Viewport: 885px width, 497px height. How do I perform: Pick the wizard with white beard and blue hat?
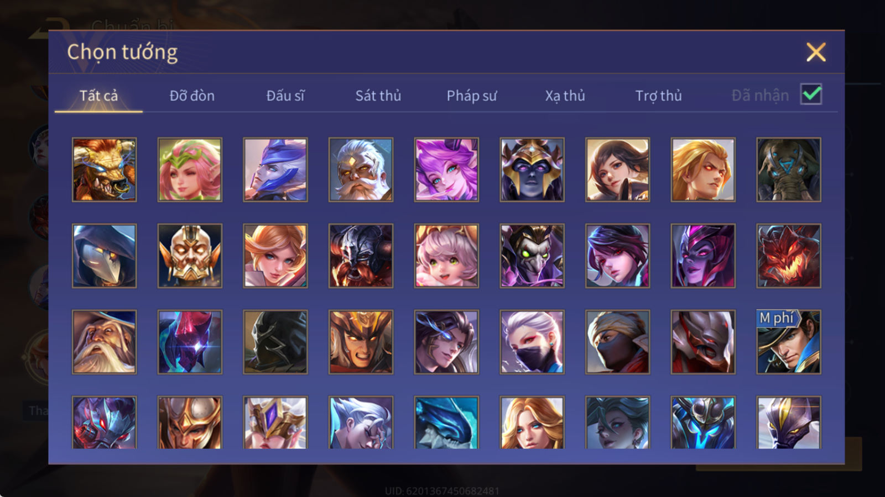[x=104, y=342]
